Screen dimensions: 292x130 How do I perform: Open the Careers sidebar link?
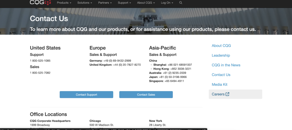coord(218,94)
